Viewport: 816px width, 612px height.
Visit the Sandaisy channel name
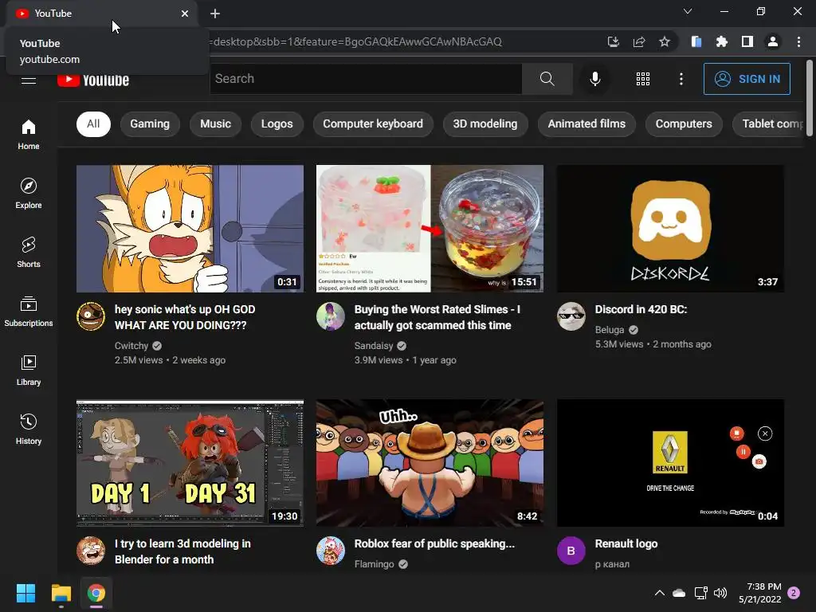374,346
